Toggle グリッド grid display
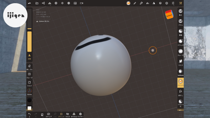Screen dimensions: 210x118 coord(61,115)
